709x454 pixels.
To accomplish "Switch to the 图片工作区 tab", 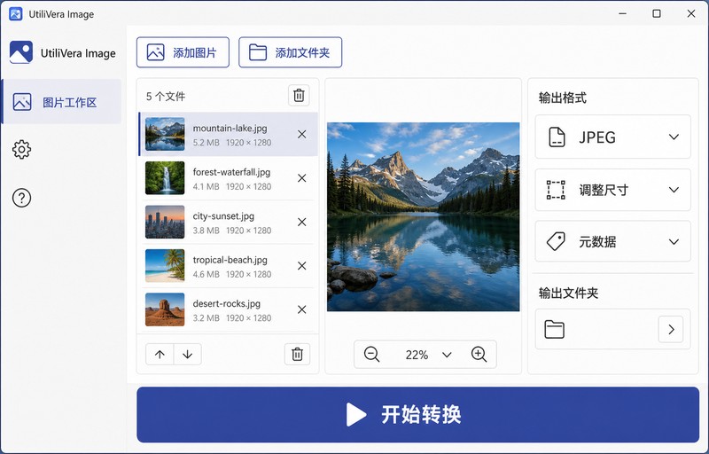I will [x=61, y=102].
